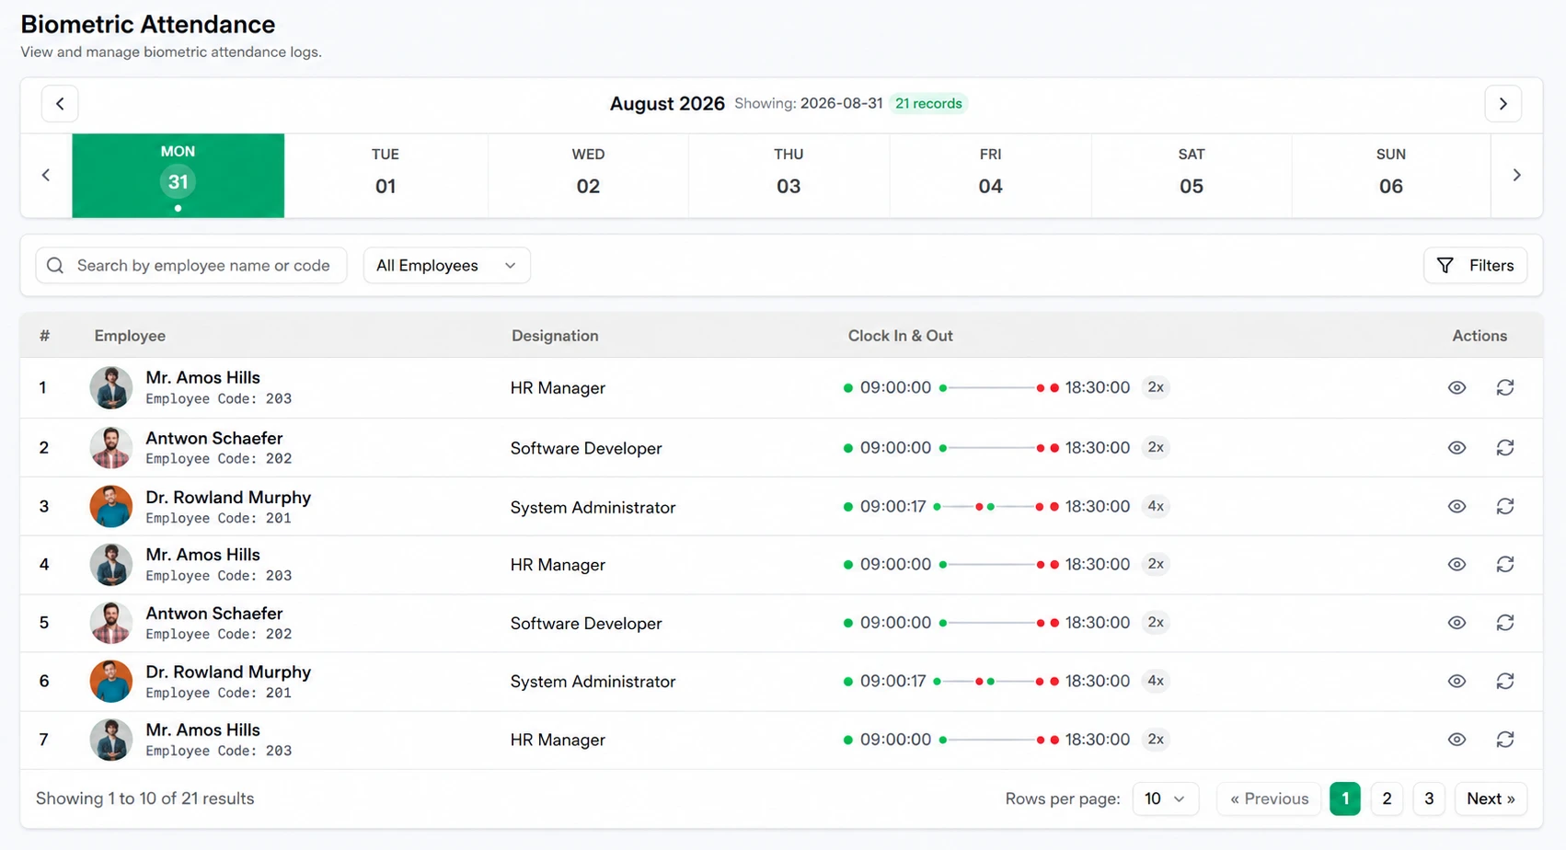
Task: Click eye icon in row 4
Action: [1457, 564]
